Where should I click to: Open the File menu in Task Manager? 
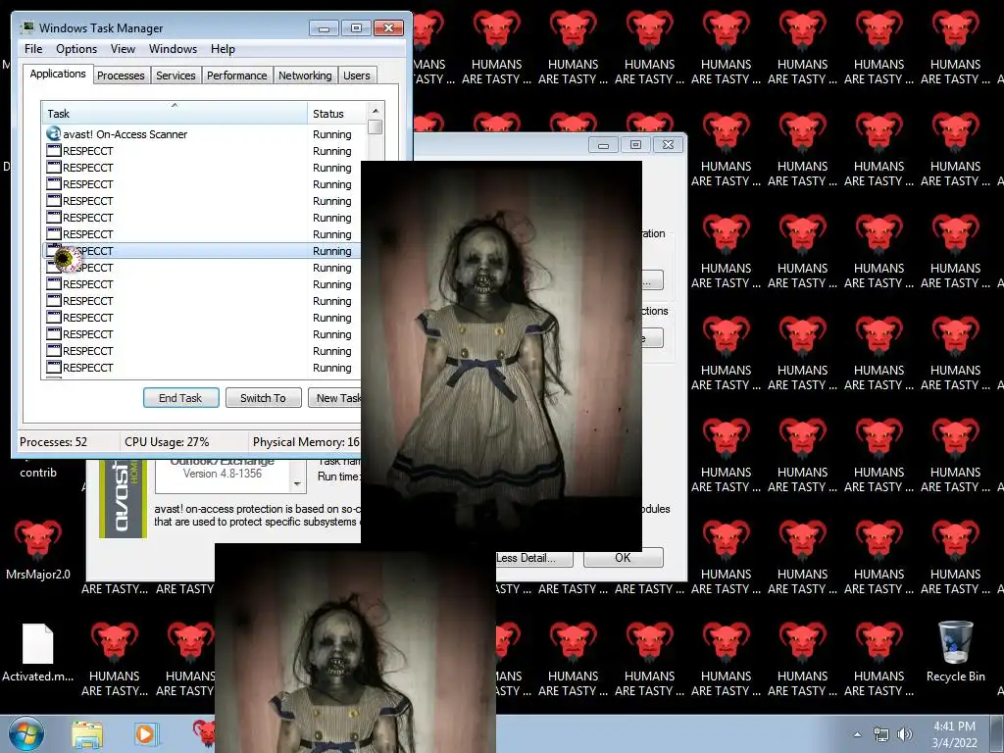click(x=33, y=49)
